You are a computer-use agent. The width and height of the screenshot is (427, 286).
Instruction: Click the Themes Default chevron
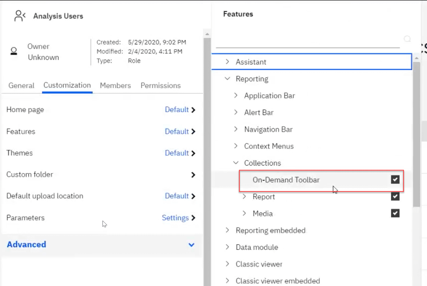point(193,153)
